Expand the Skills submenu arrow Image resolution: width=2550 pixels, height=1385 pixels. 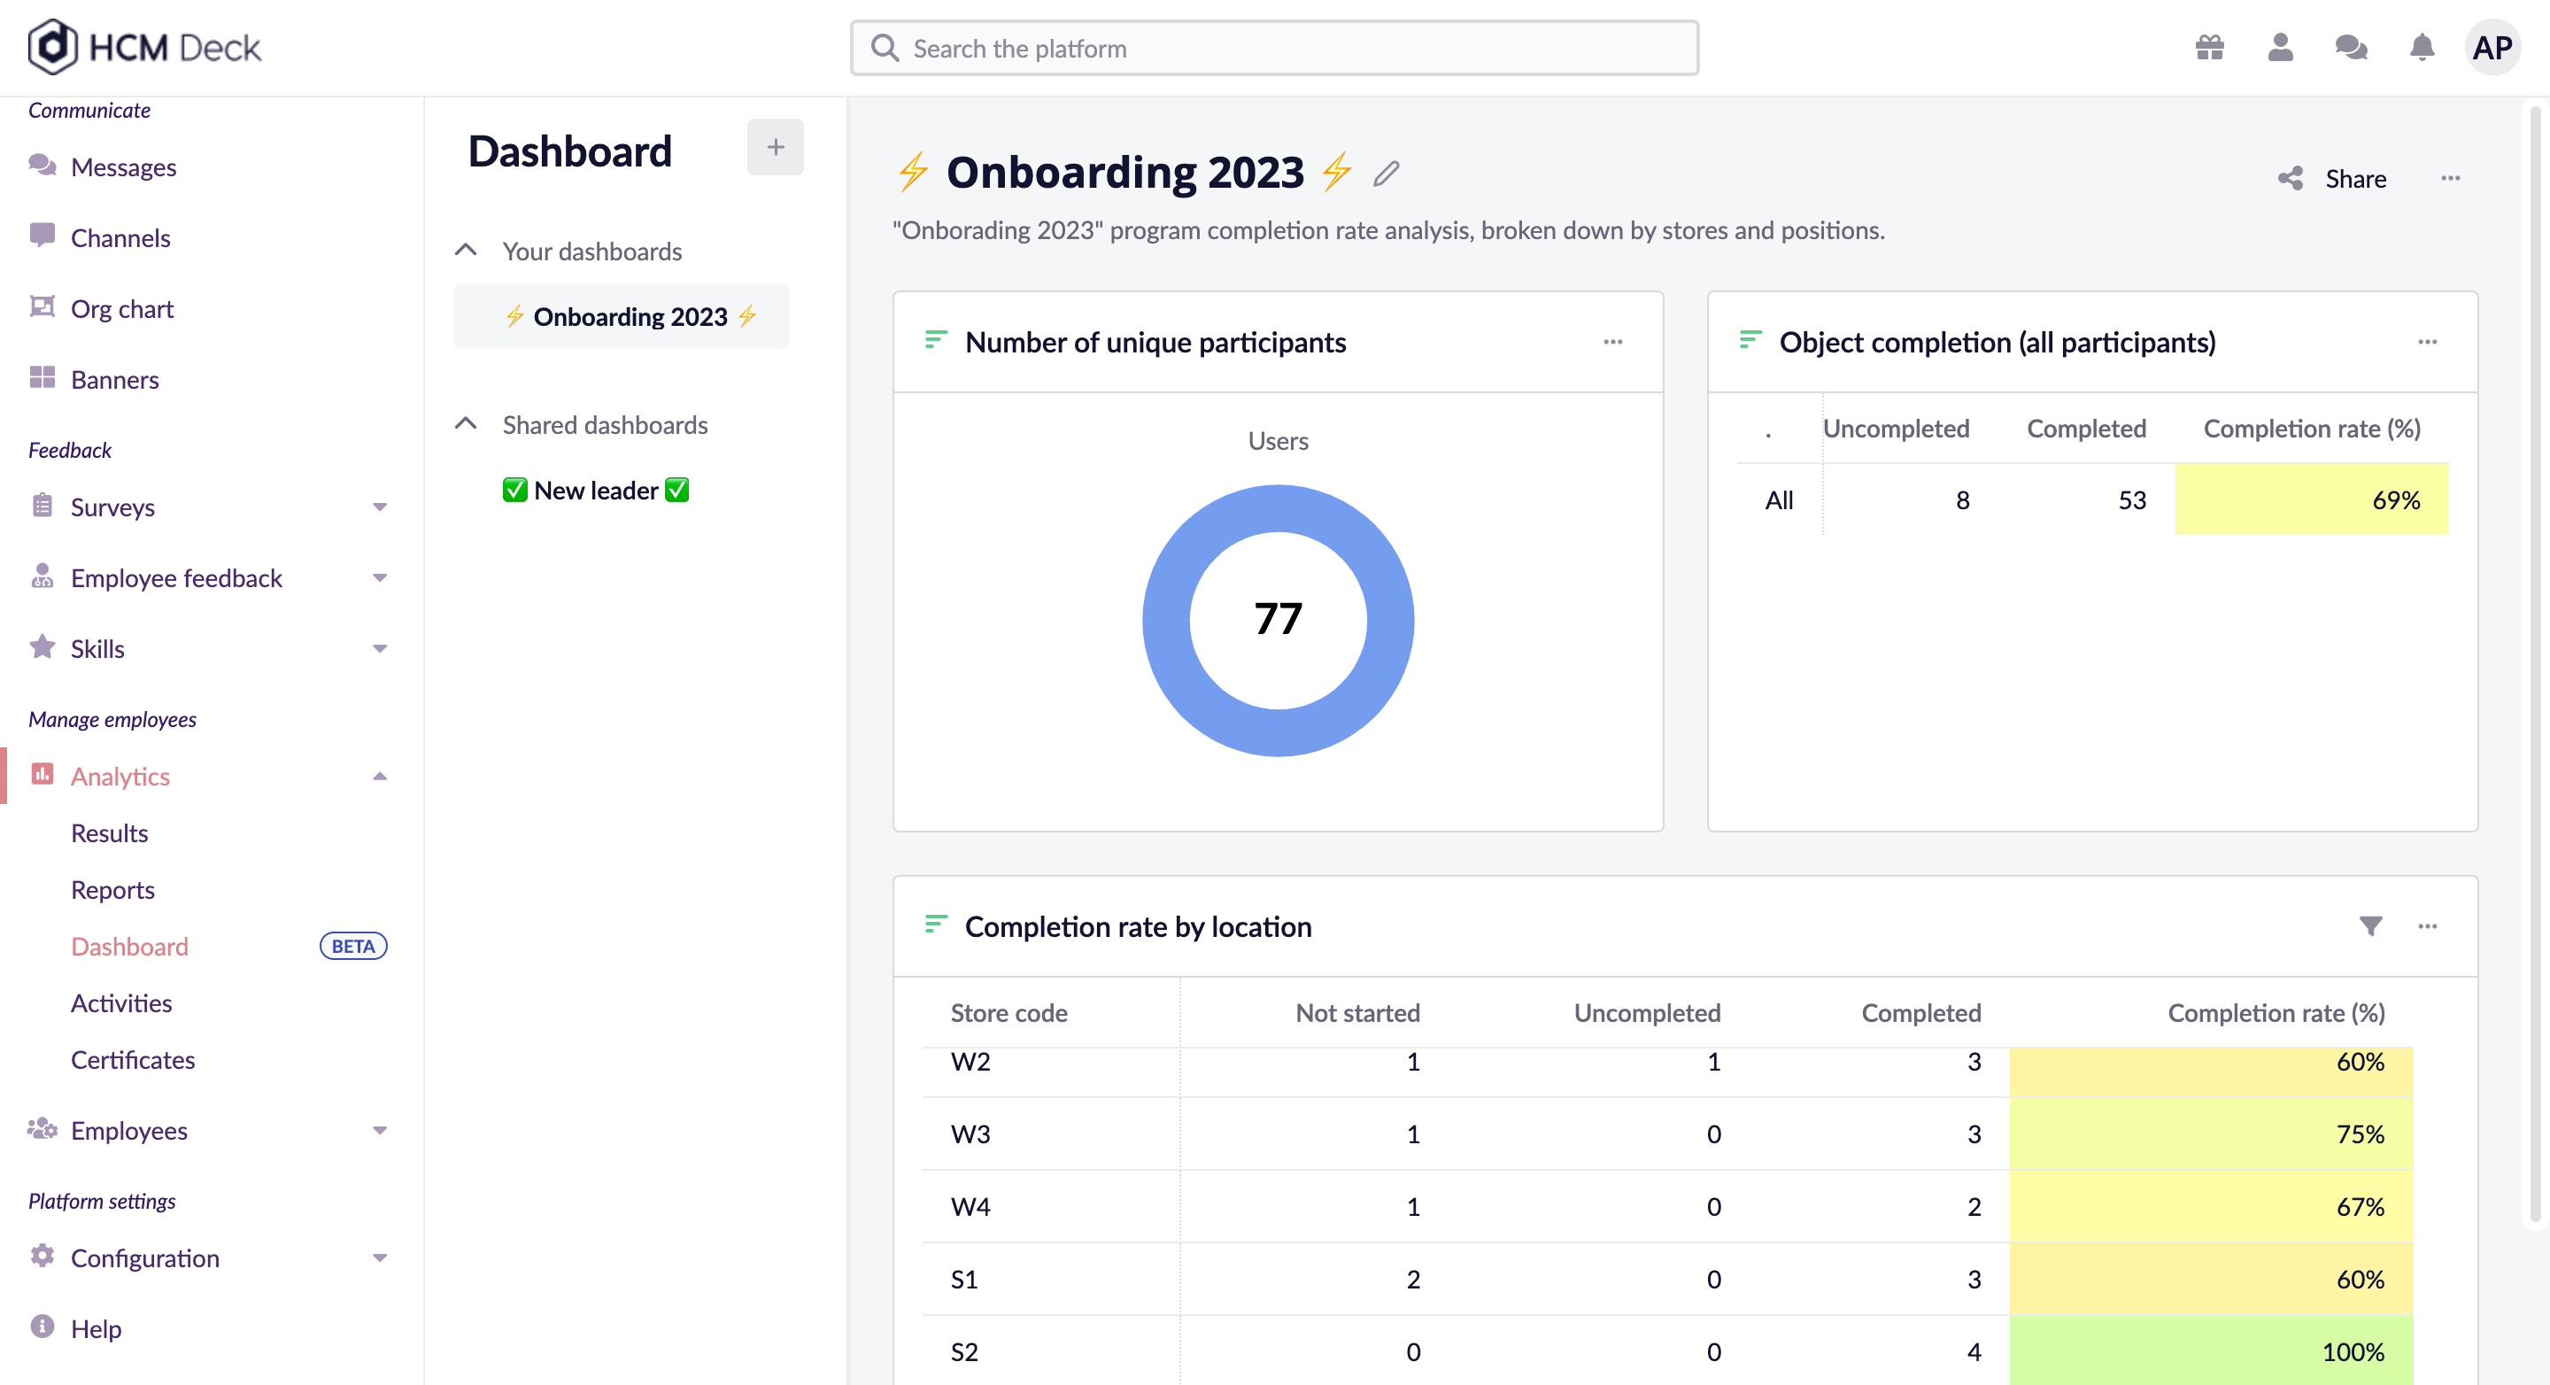pyautogui.click(x=380, y=648)
